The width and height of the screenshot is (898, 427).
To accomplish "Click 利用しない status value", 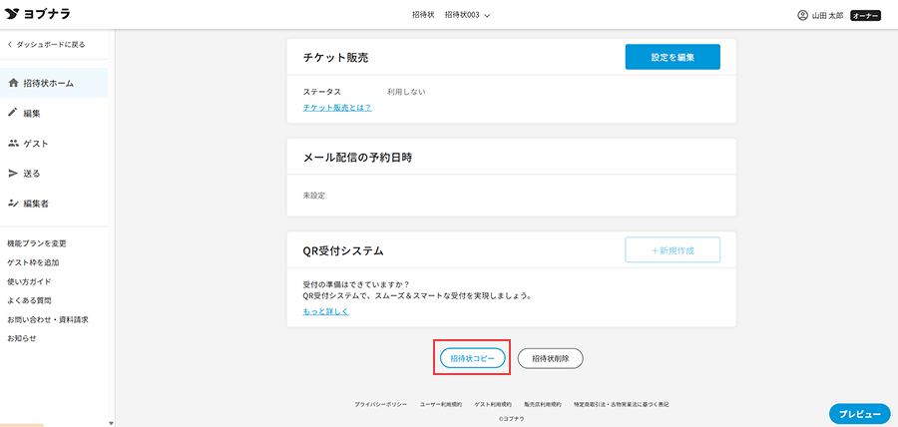I will pyautogui.click(x=406, y=92).
